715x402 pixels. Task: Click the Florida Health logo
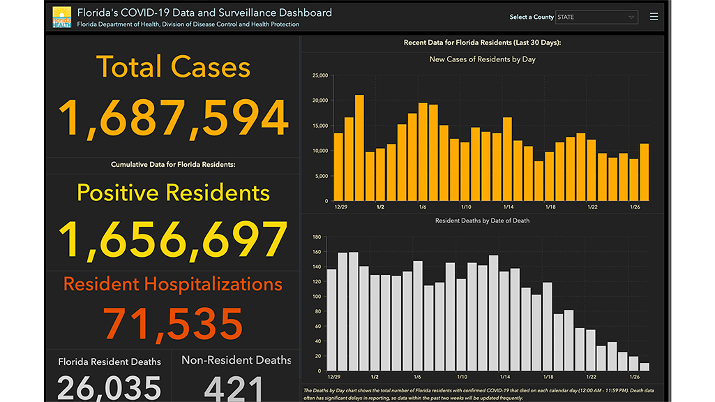[62, 17]
